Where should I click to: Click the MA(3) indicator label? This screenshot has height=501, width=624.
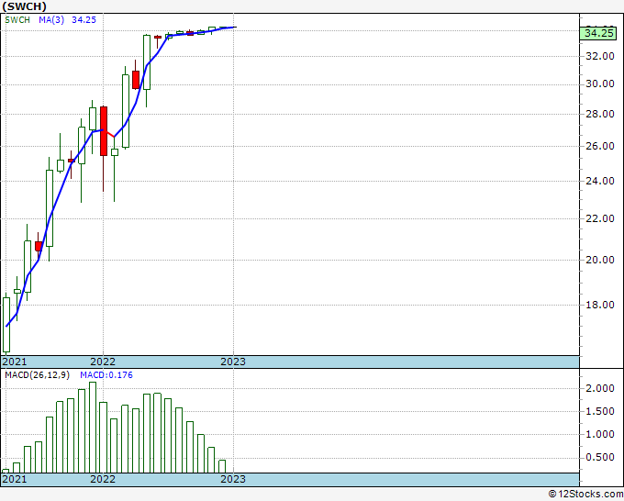pyautogui.click(x=51, y=20)
